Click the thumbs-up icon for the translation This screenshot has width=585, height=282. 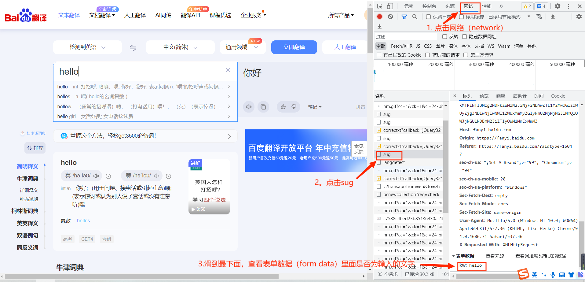(x=283, y=107)
